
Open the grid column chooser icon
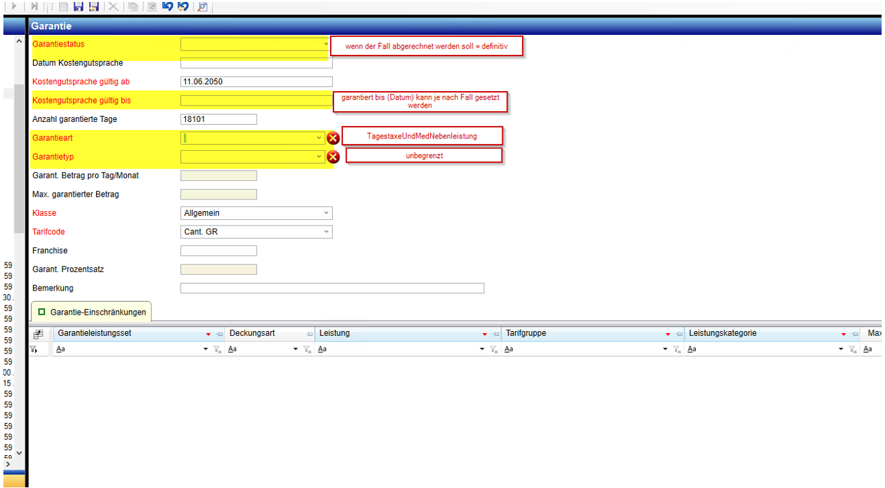point(38,334)
